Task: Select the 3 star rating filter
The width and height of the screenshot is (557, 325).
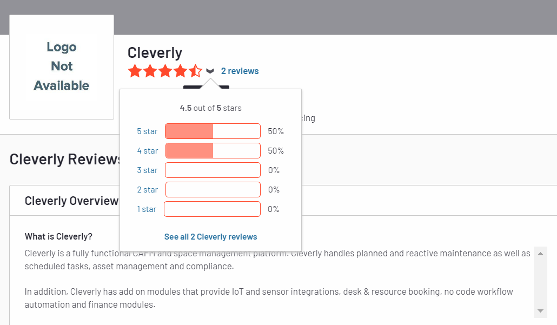Action: [147, 170]
